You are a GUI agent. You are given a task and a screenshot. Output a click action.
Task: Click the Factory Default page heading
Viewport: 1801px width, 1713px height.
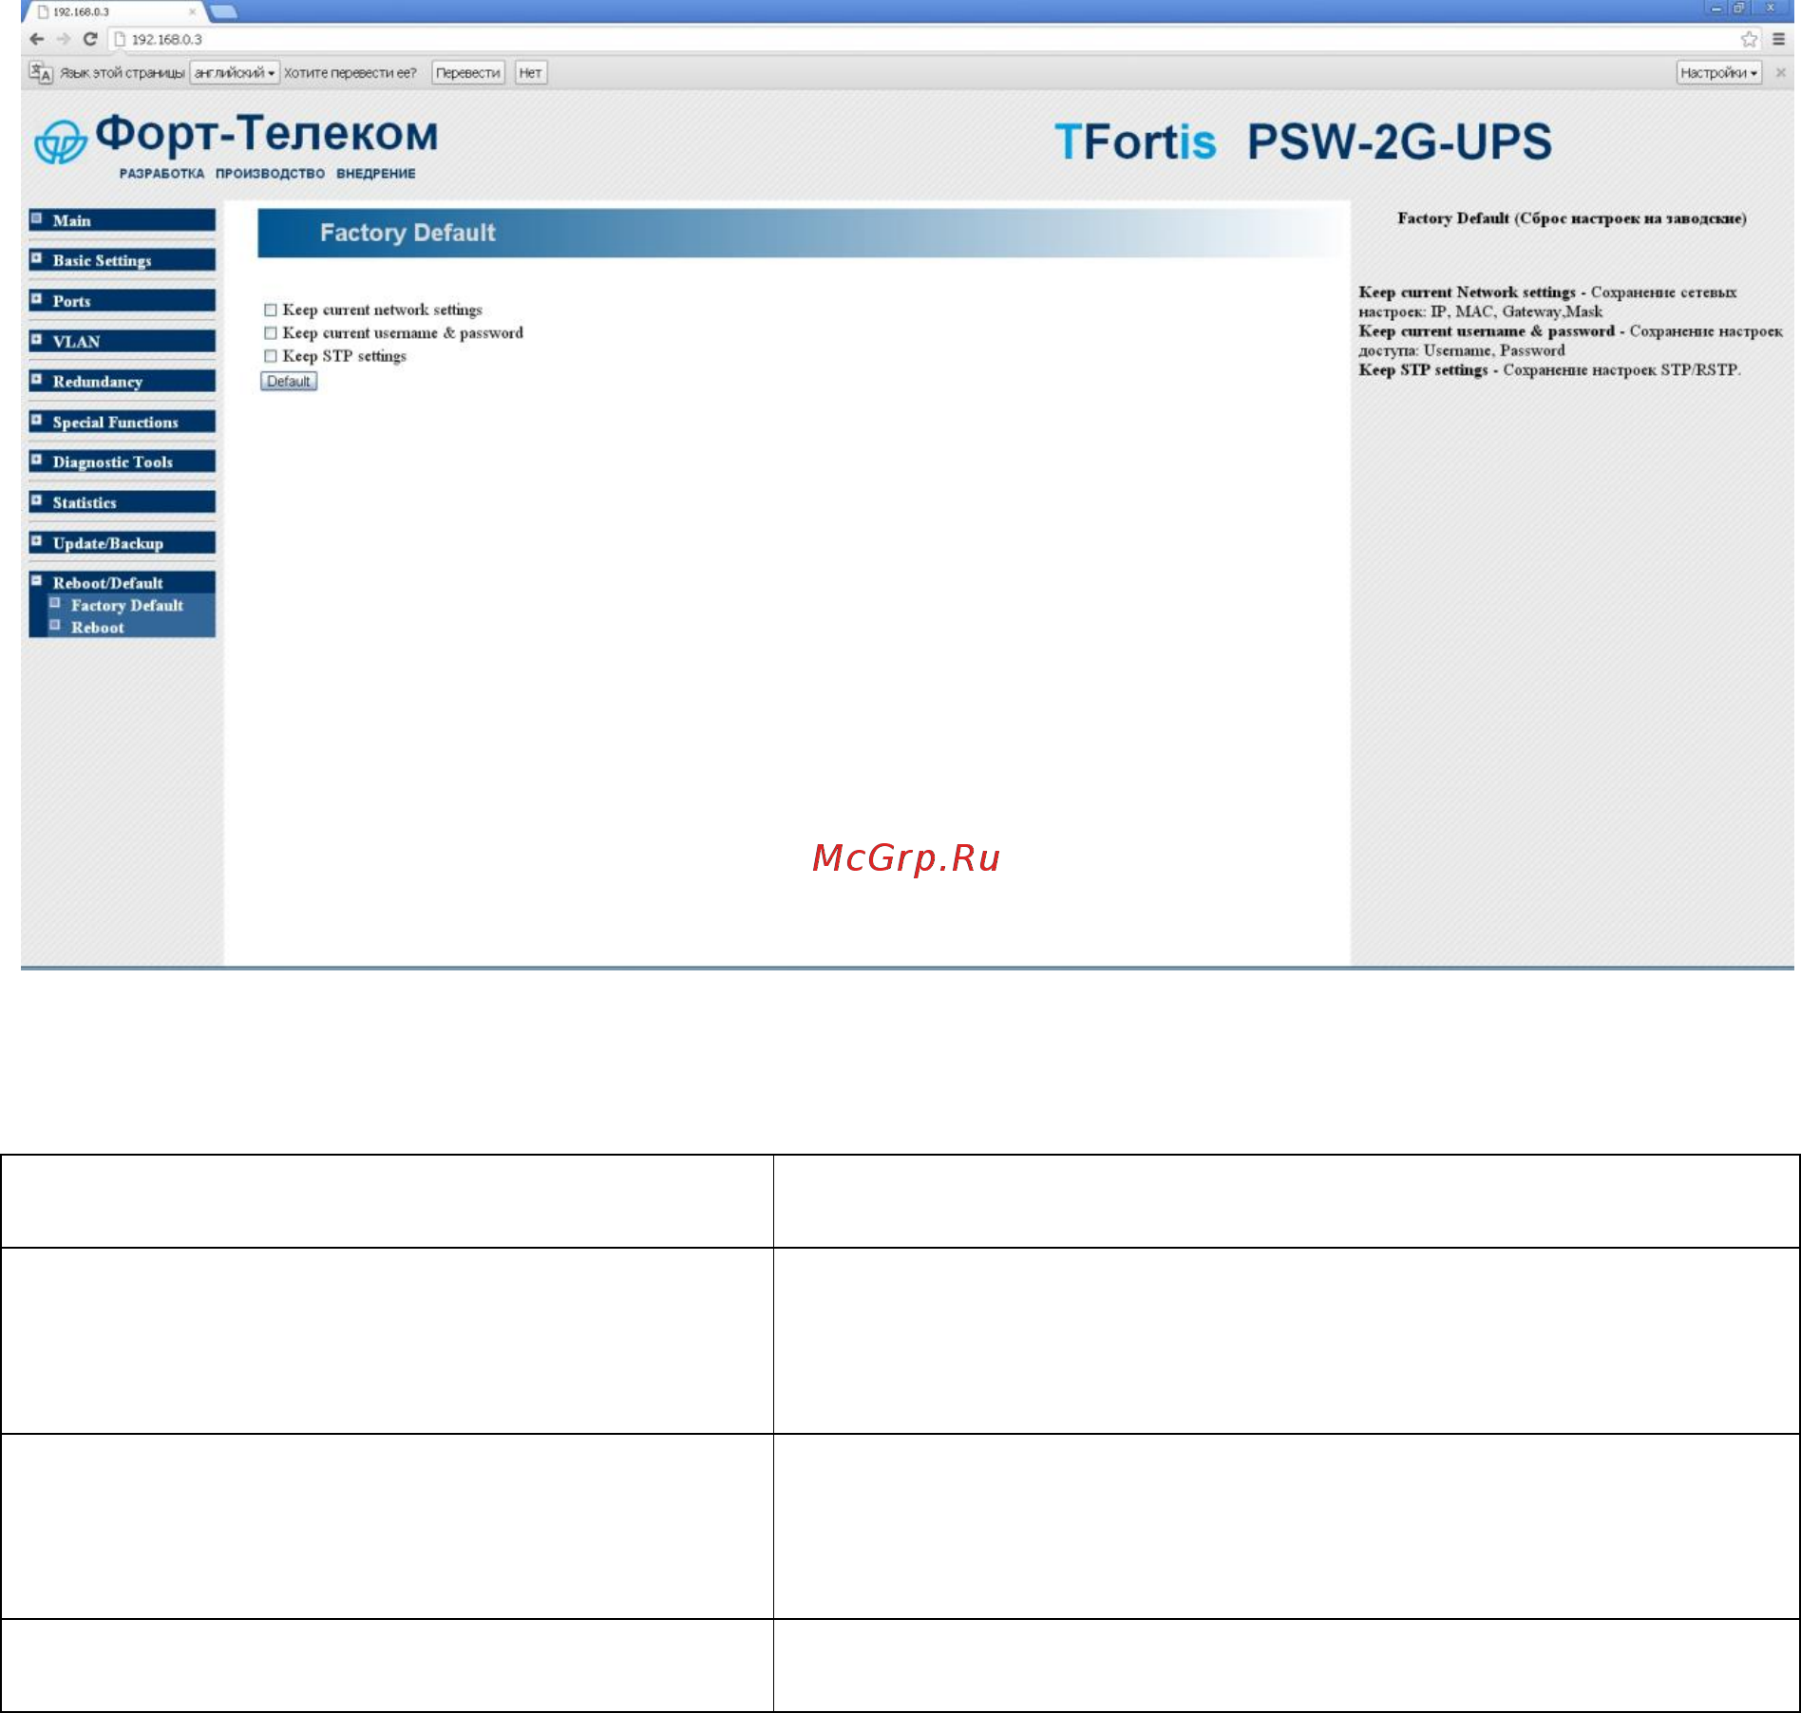408,233
